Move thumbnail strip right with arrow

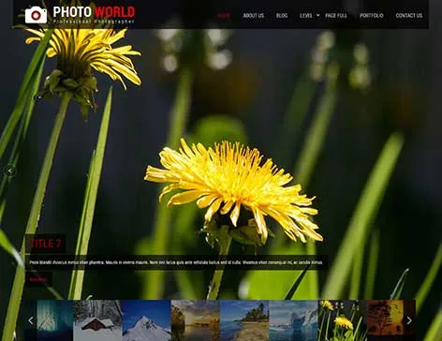click(409, 320)
